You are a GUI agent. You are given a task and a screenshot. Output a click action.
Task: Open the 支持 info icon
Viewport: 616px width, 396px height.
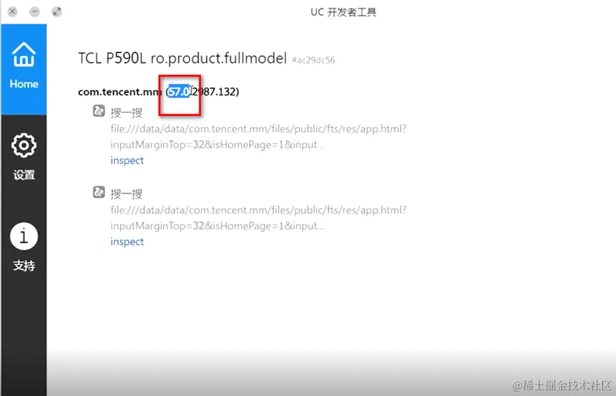pyautogui.click(x=24, y=236)
